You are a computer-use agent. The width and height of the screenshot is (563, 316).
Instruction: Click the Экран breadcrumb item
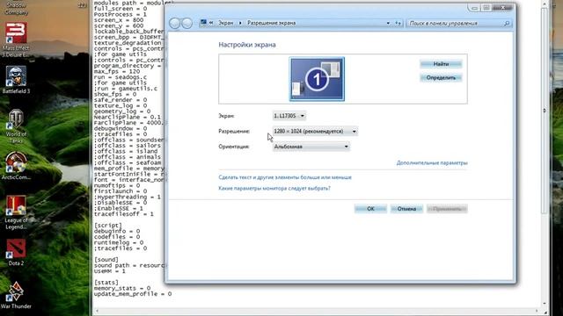tap(226, 23)
